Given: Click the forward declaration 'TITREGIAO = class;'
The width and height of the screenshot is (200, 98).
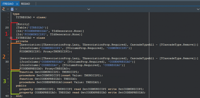Looking at the screenshot, I should 31,17.
